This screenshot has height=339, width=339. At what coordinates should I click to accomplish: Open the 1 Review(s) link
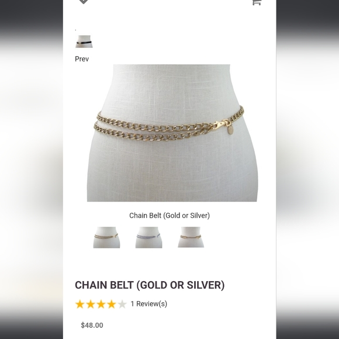(148, 304)
